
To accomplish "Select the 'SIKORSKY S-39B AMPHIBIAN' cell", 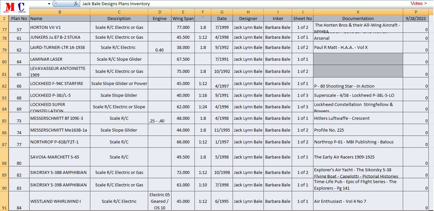I will (60, 185).
